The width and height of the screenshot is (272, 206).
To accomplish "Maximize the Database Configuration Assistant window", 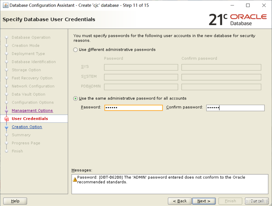I will (248, 5).
